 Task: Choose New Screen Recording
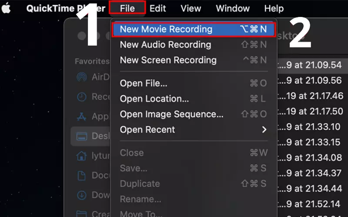click(x=193, y=60)
